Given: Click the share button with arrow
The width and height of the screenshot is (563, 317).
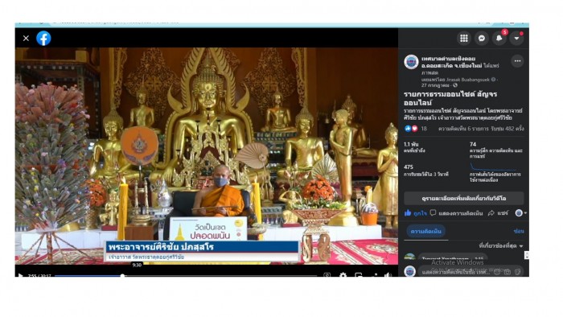Looking at the screenshot, I should pos(498,213).
